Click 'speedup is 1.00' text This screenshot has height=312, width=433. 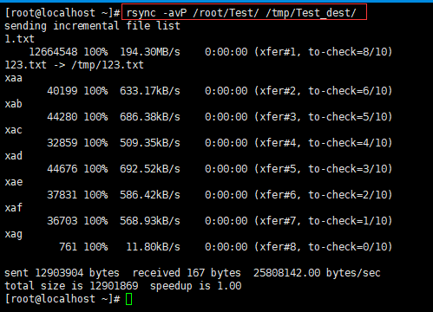pyautogui.click(x=196, y=286)
